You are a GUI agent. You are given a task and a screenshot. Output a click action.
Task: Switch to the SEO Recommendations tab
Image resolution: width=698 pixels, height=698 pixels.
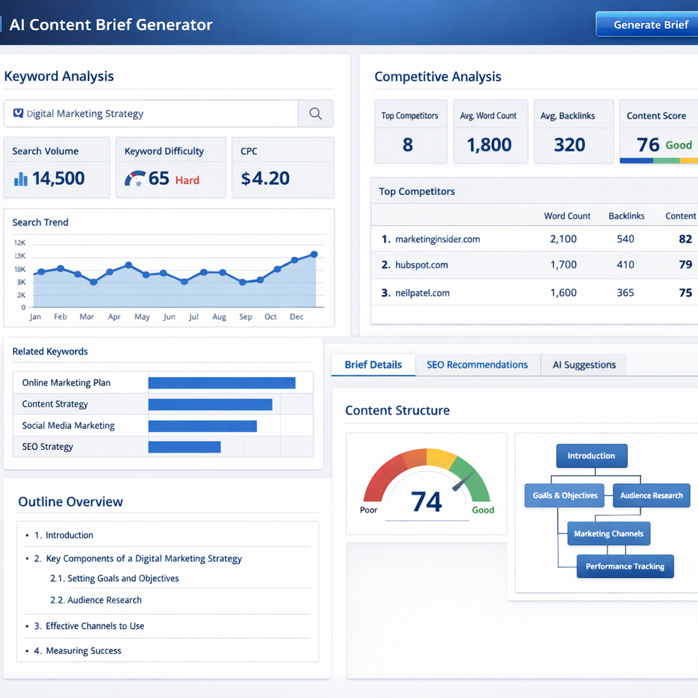[x=478, y=365]
